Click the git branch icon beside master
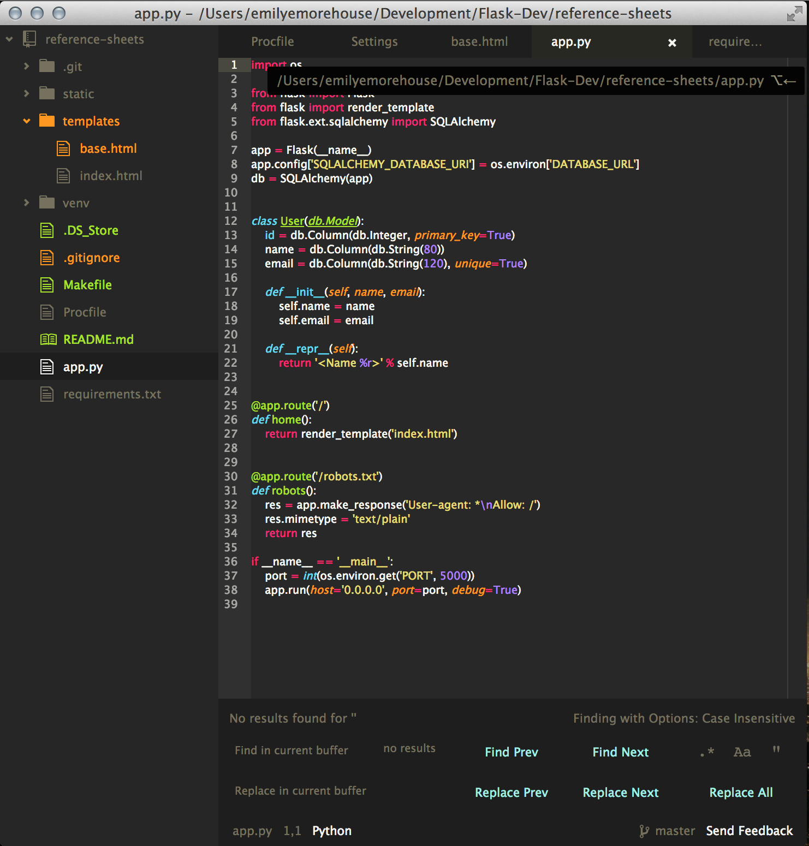This screenshot has height=846, width=809. click(x=645, y=831)
